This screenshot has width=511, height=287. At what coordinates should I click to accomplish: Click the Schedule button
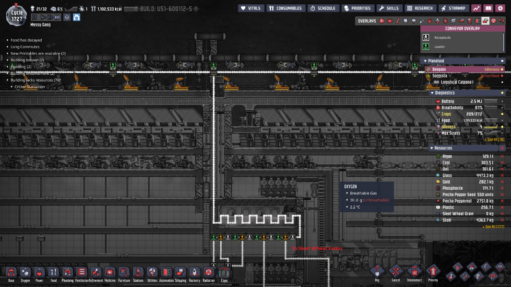323,8
